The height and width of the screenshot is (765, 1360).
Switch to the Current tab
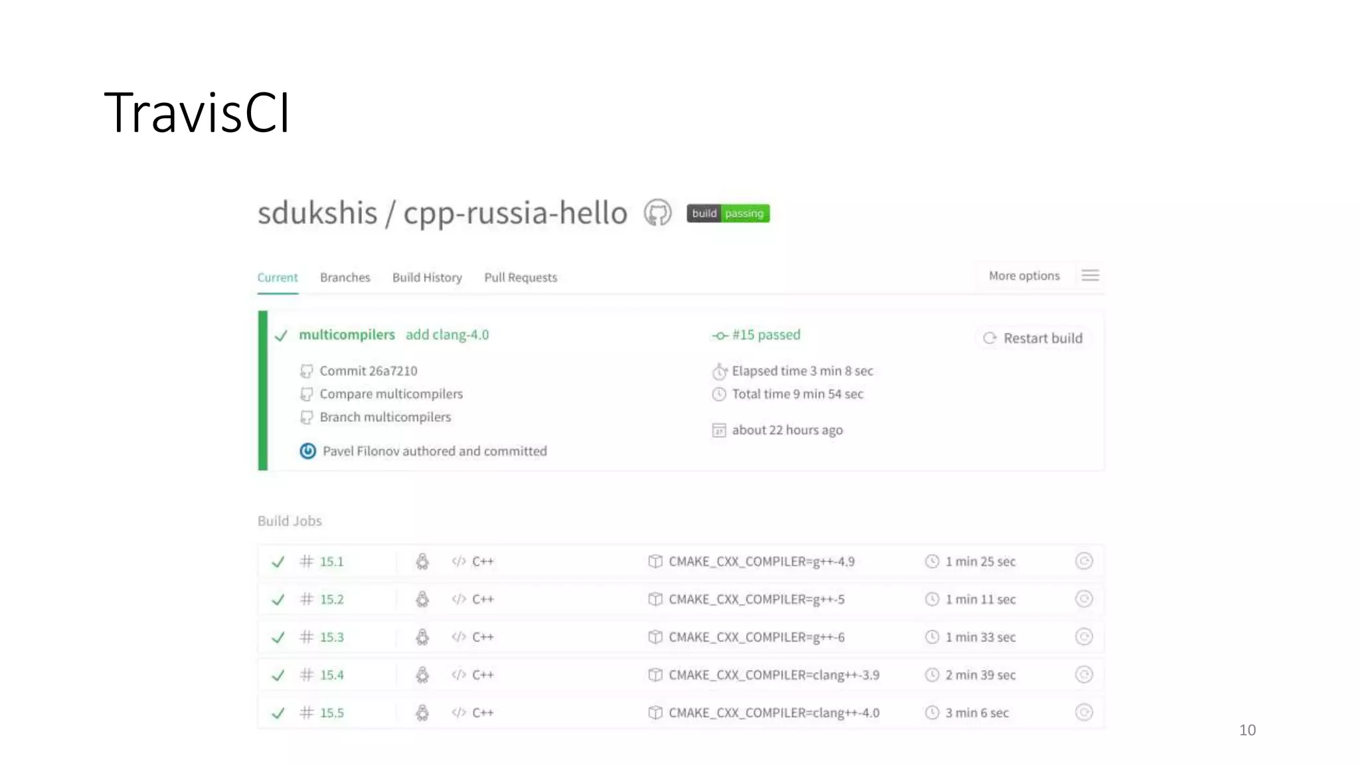click(x=278, y=278)
